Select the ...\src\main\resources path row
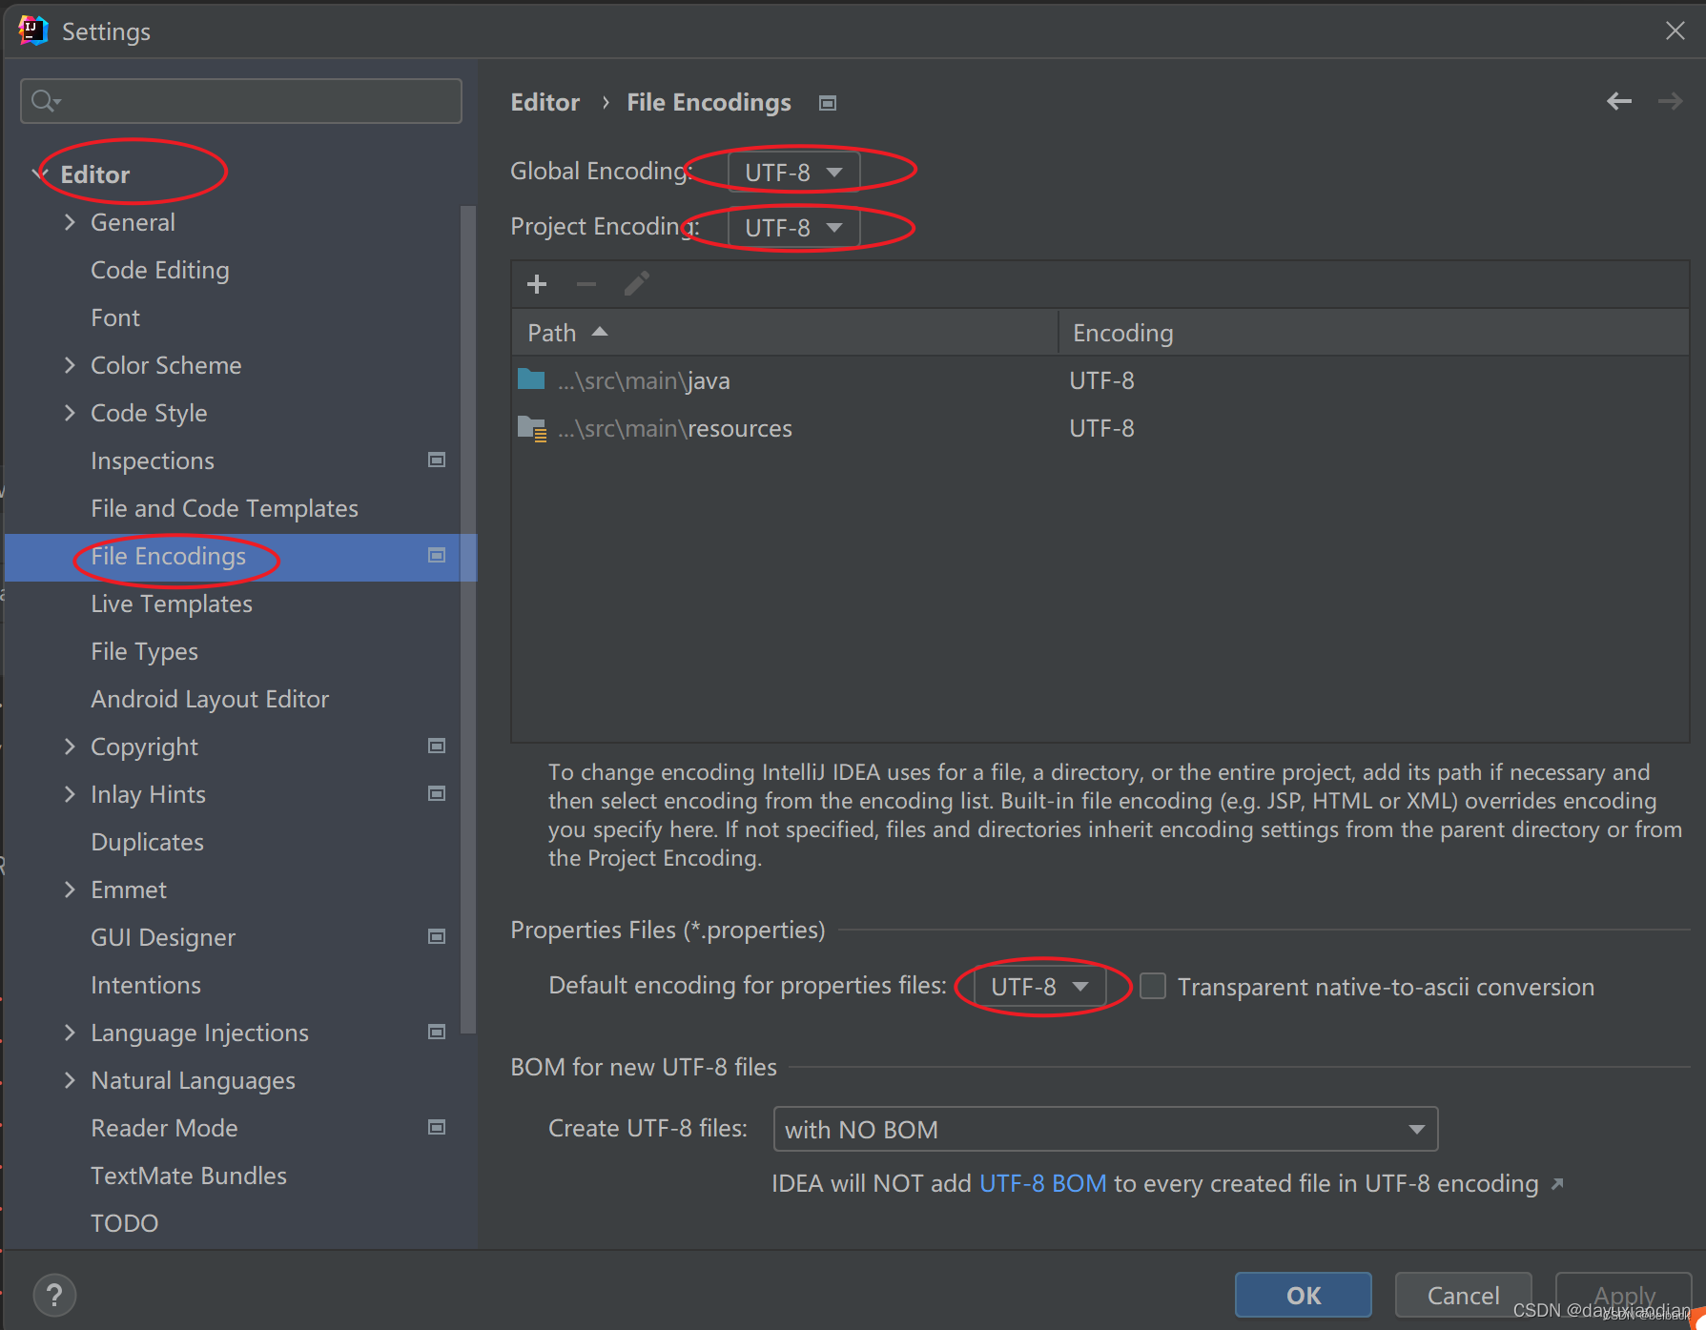The width and height of the screenshot is (1706, 1330). [785, 428]
